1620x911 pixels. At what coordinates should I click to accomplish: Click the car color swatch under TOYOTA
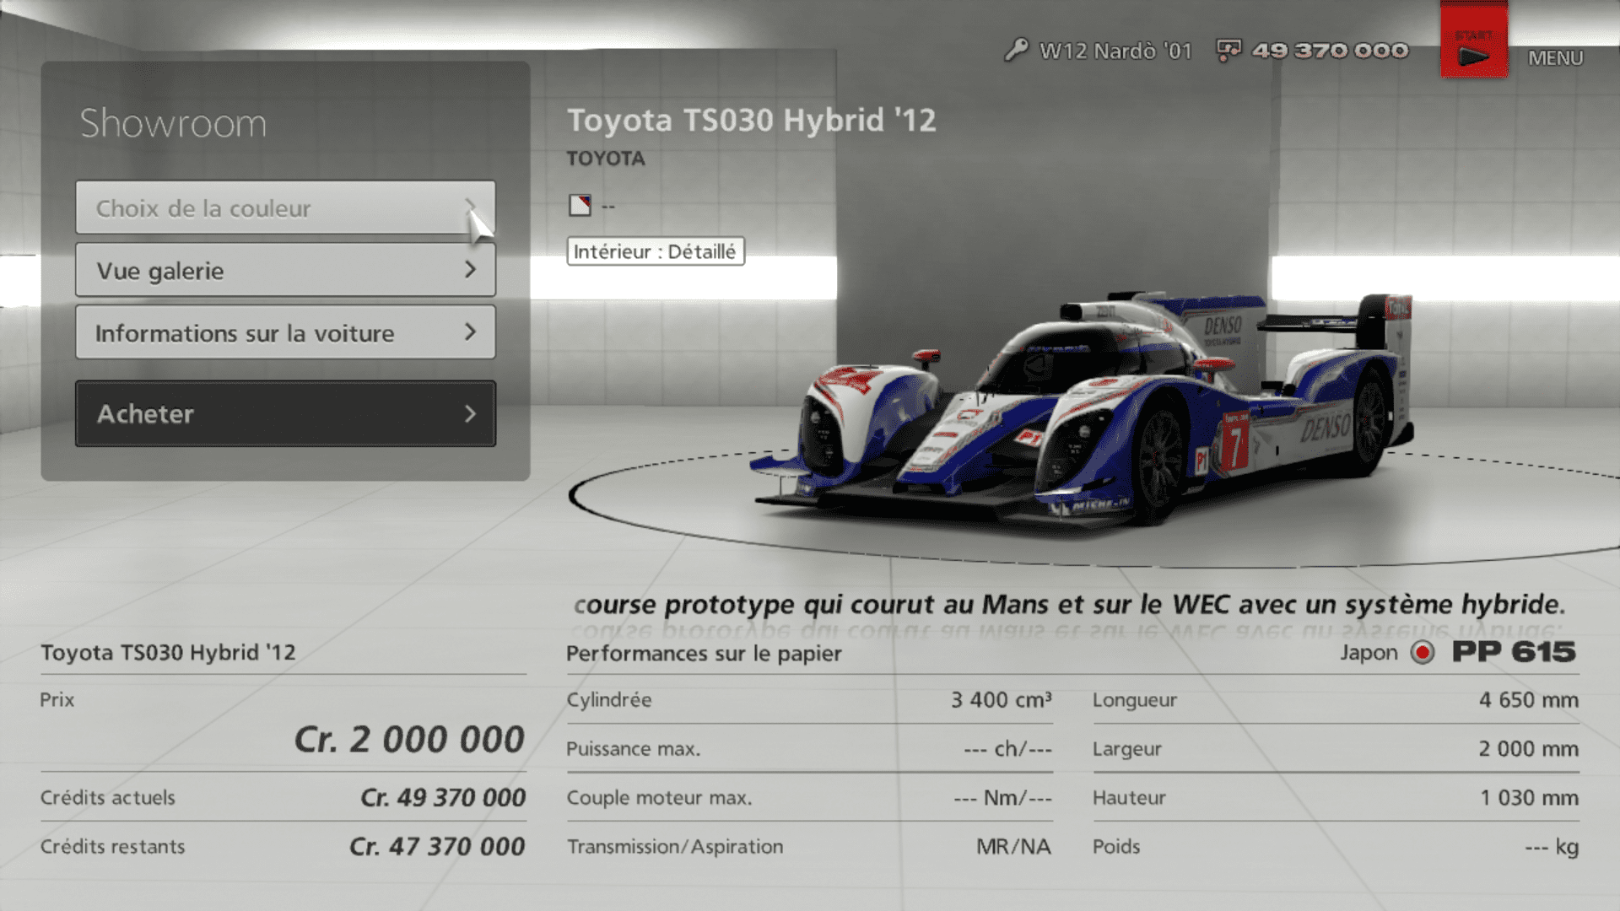[580, 205]
